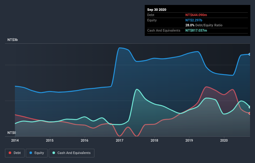This screenshot has width=255, height=163.
Task: Select the 2017 x-axis label
Action: (120, 140)
